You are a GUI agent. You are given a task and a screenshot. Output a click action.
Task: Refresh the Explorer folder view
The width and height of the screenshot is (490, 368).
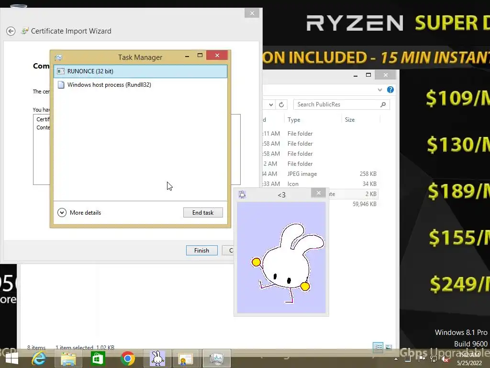(281, 104)
